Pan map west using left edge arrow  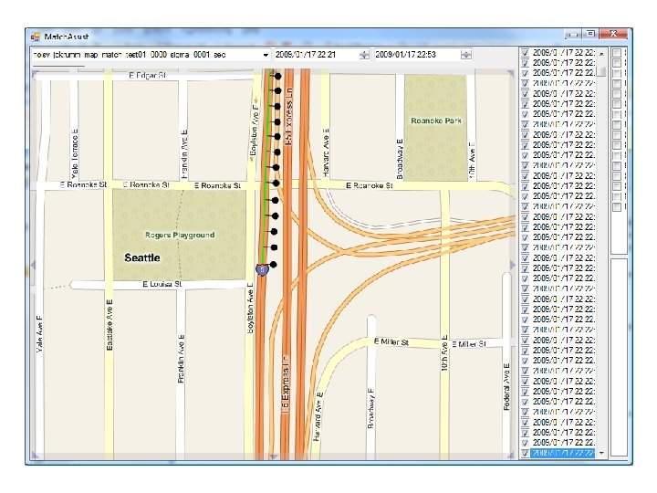pos(34,265)
